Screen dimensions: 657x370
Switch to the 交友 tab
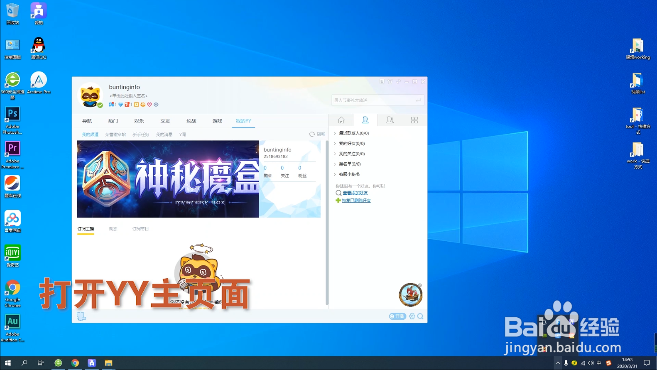tap(165, 121)
